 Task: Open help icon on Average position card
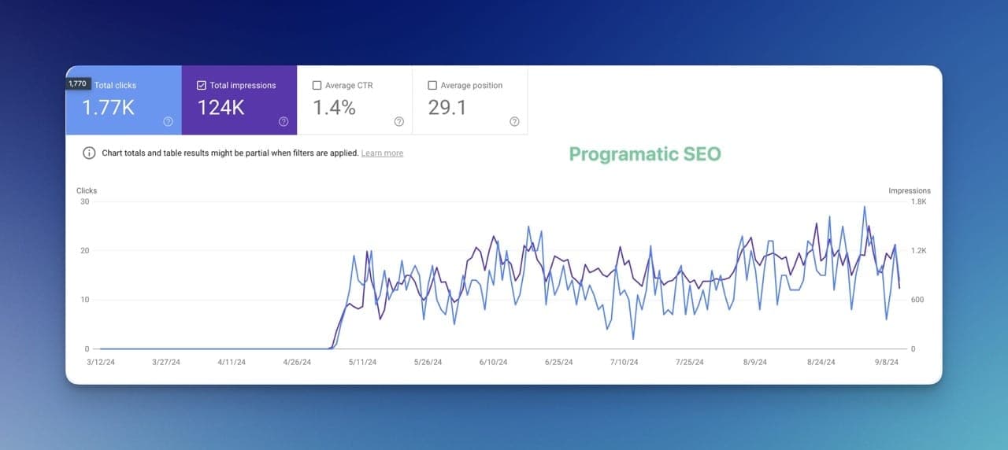pos(514,121)
